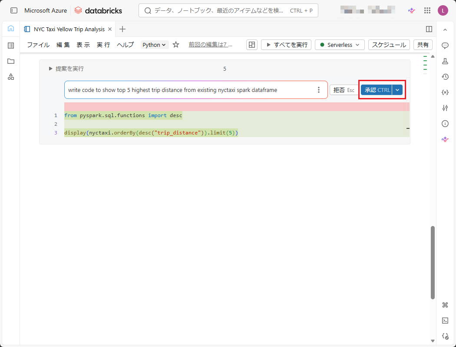The image size is (456, 347).
Task: Open the MLflow experiments flask icon
Action: pos(445,61)
